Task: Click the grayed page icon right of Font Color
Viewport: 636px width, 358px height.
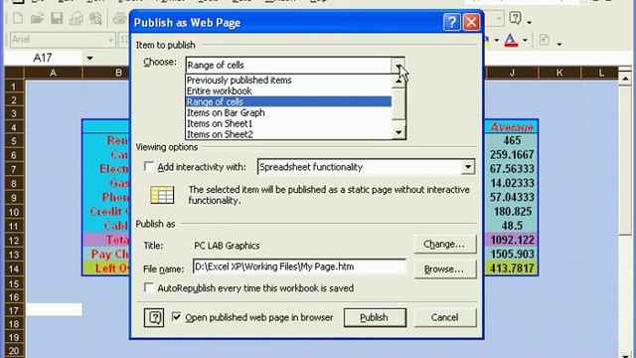Action: [x=545, y=40]
